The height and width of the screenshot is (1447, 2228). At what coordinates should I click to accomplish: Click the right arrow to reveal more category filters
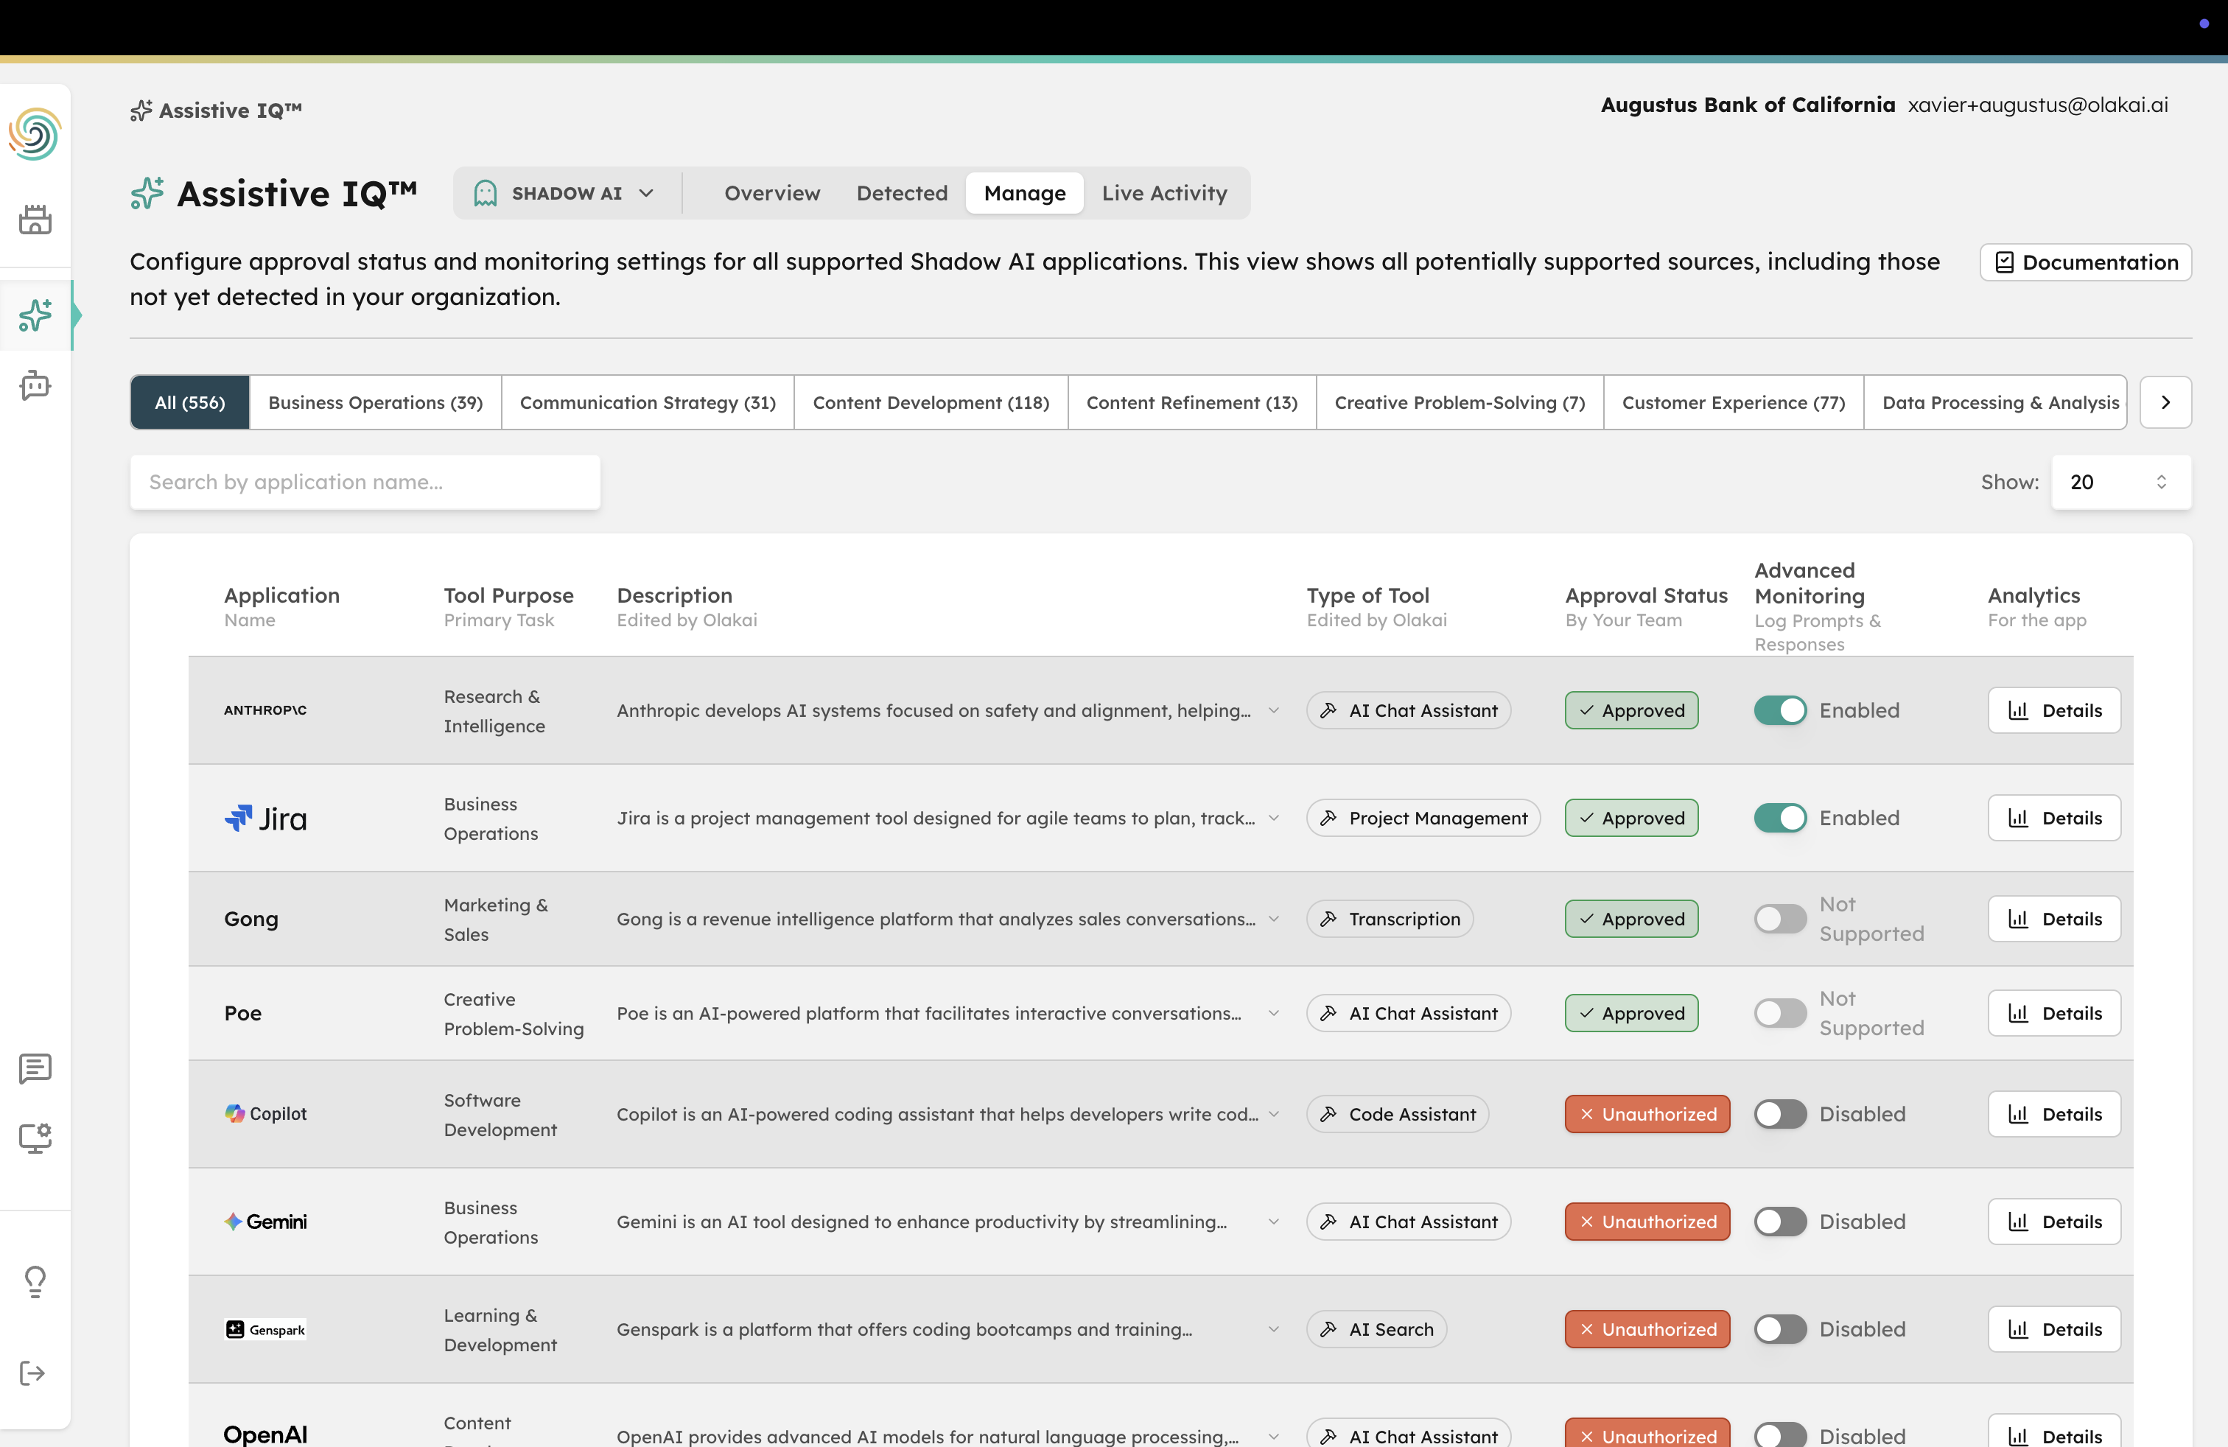click(x=2166, y=402)
